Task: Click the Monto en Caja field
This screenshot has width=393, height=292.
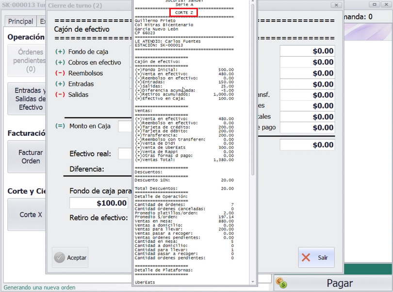Action: coord(125,126)
